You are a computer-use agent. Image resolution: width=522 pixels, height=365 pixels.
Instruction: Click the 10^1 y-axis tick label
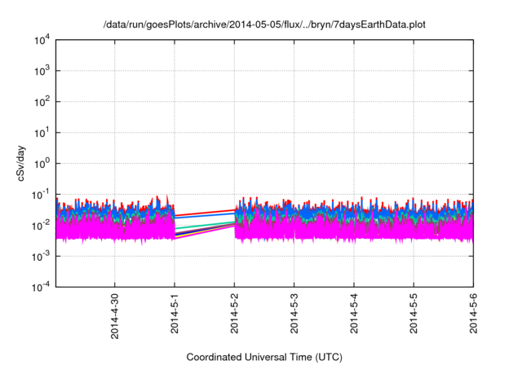(x=42, y=133)
